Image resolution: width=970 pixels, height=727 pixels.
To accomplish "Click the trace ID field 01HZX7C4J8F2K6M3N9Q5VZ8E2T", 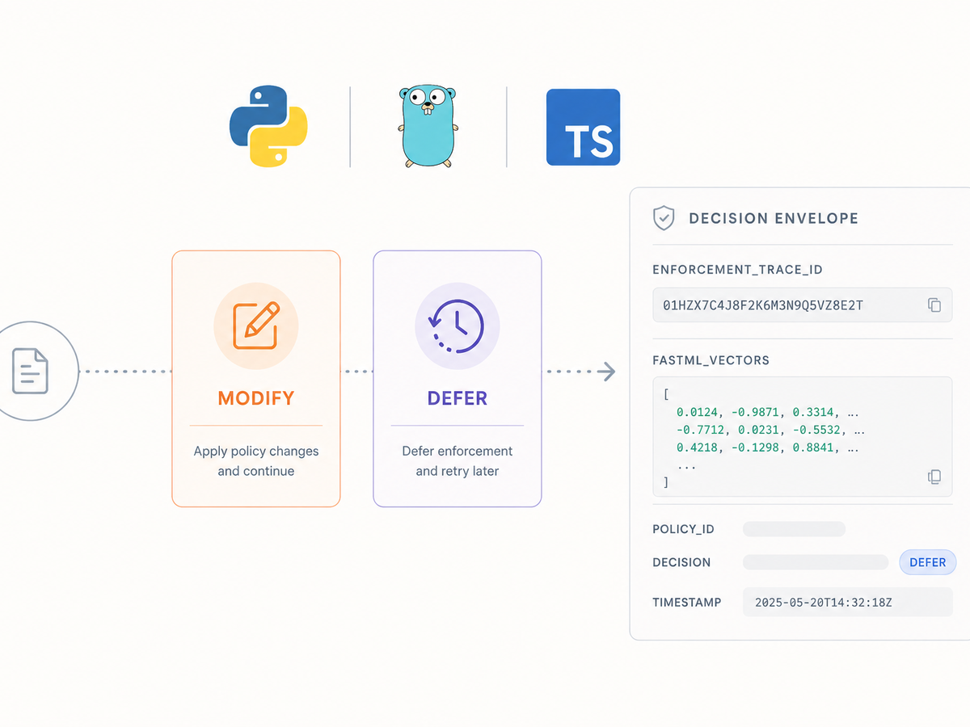I will click(803, 305).
